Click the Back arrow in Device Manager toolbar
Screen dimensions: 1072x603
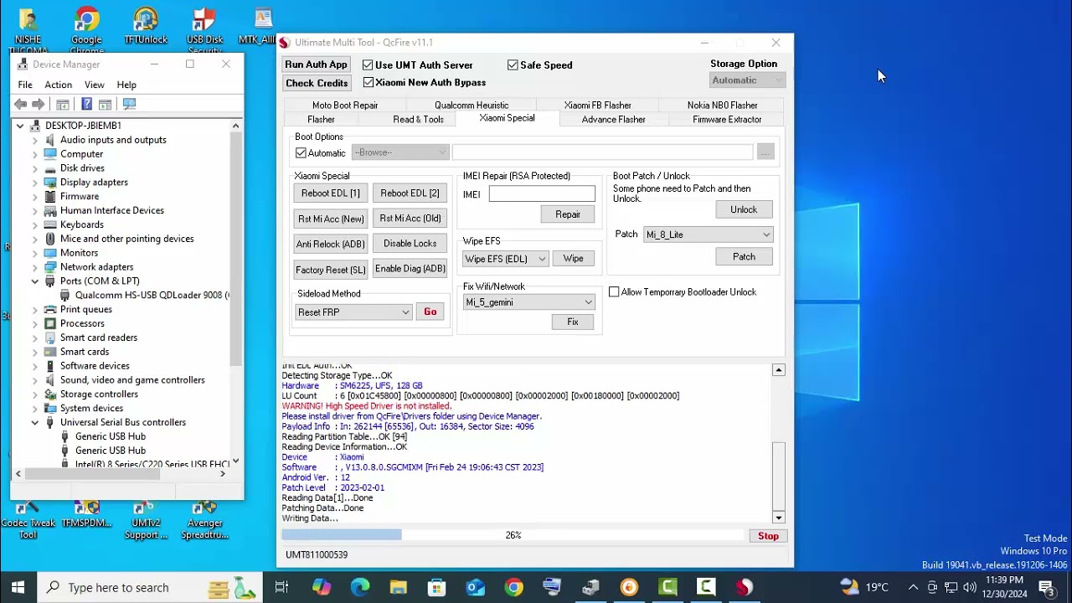pos(21,104)
